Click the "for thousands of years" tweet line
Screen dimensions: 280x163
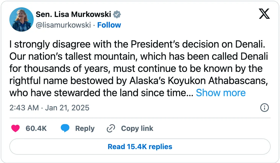(136, 69)
